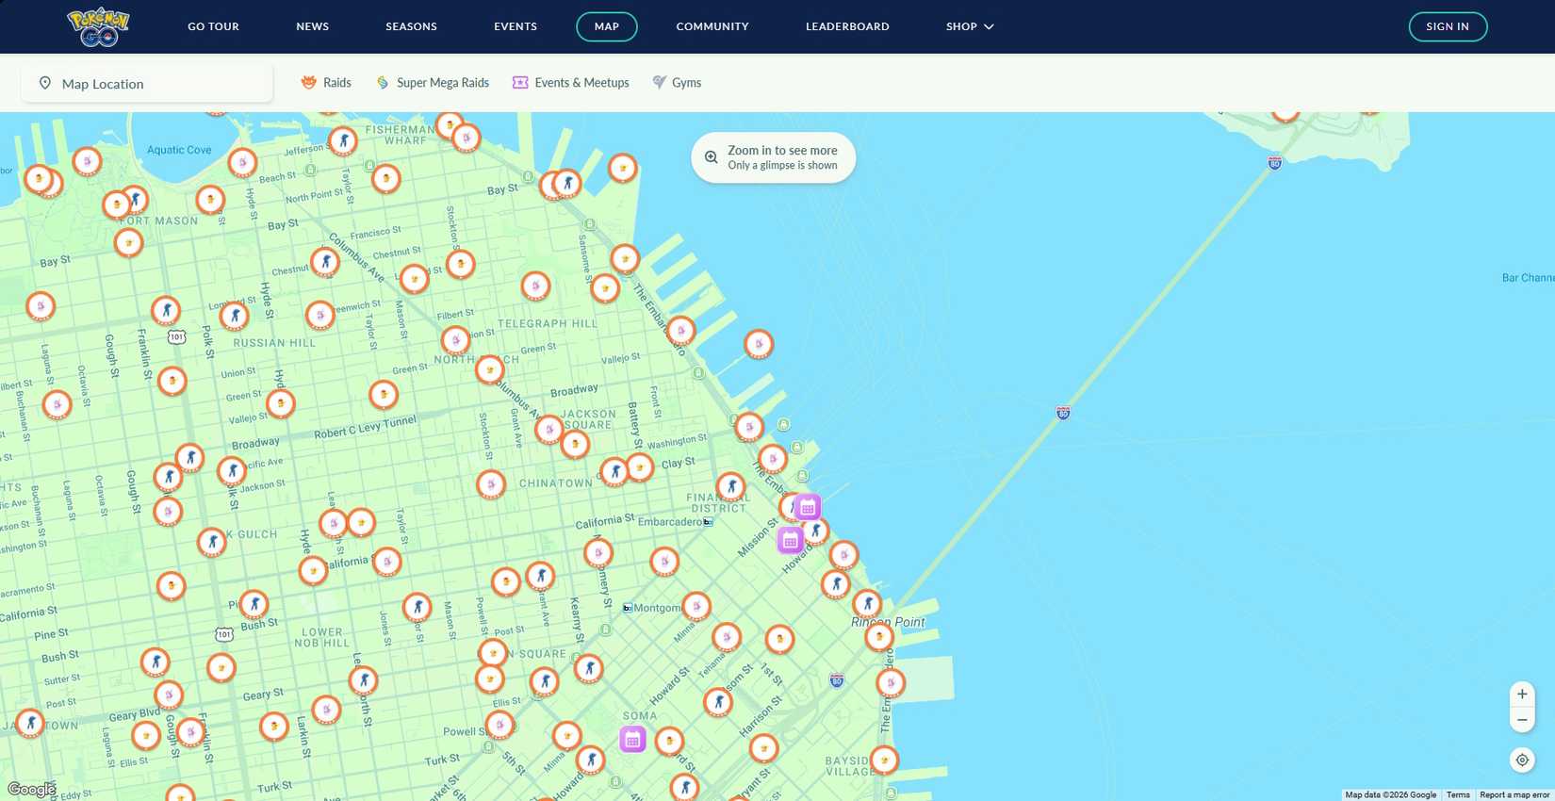This screenshot has width=1555, height=801.
Task: Zoom out with the minus button
Action: click(x=1522, y=720)
